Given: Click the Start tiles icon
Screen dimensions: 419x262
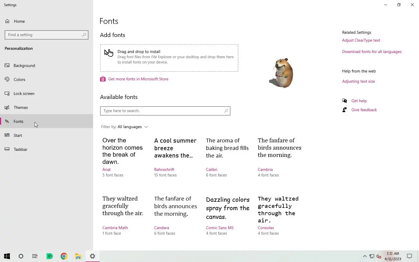Looking at the screenshot, I should (x=7, y=135).
